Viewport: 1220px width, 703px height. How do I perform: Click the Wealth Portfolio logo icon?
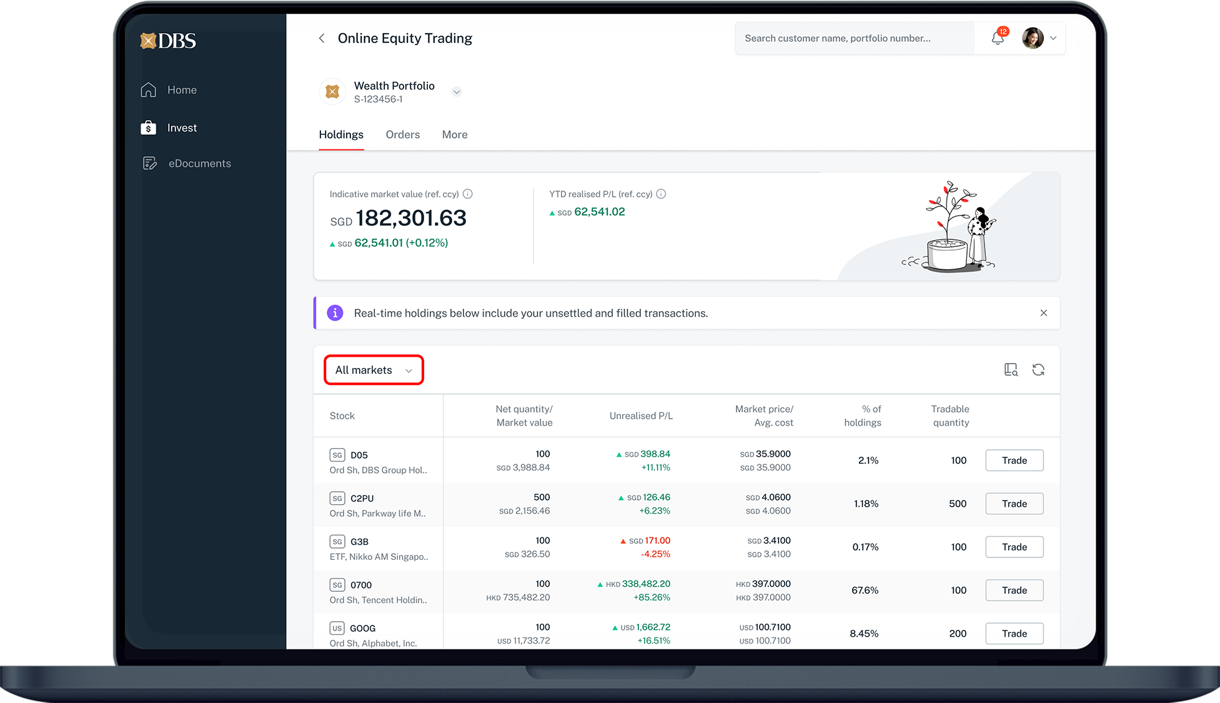pyautogui.click(x=332, y=92)
